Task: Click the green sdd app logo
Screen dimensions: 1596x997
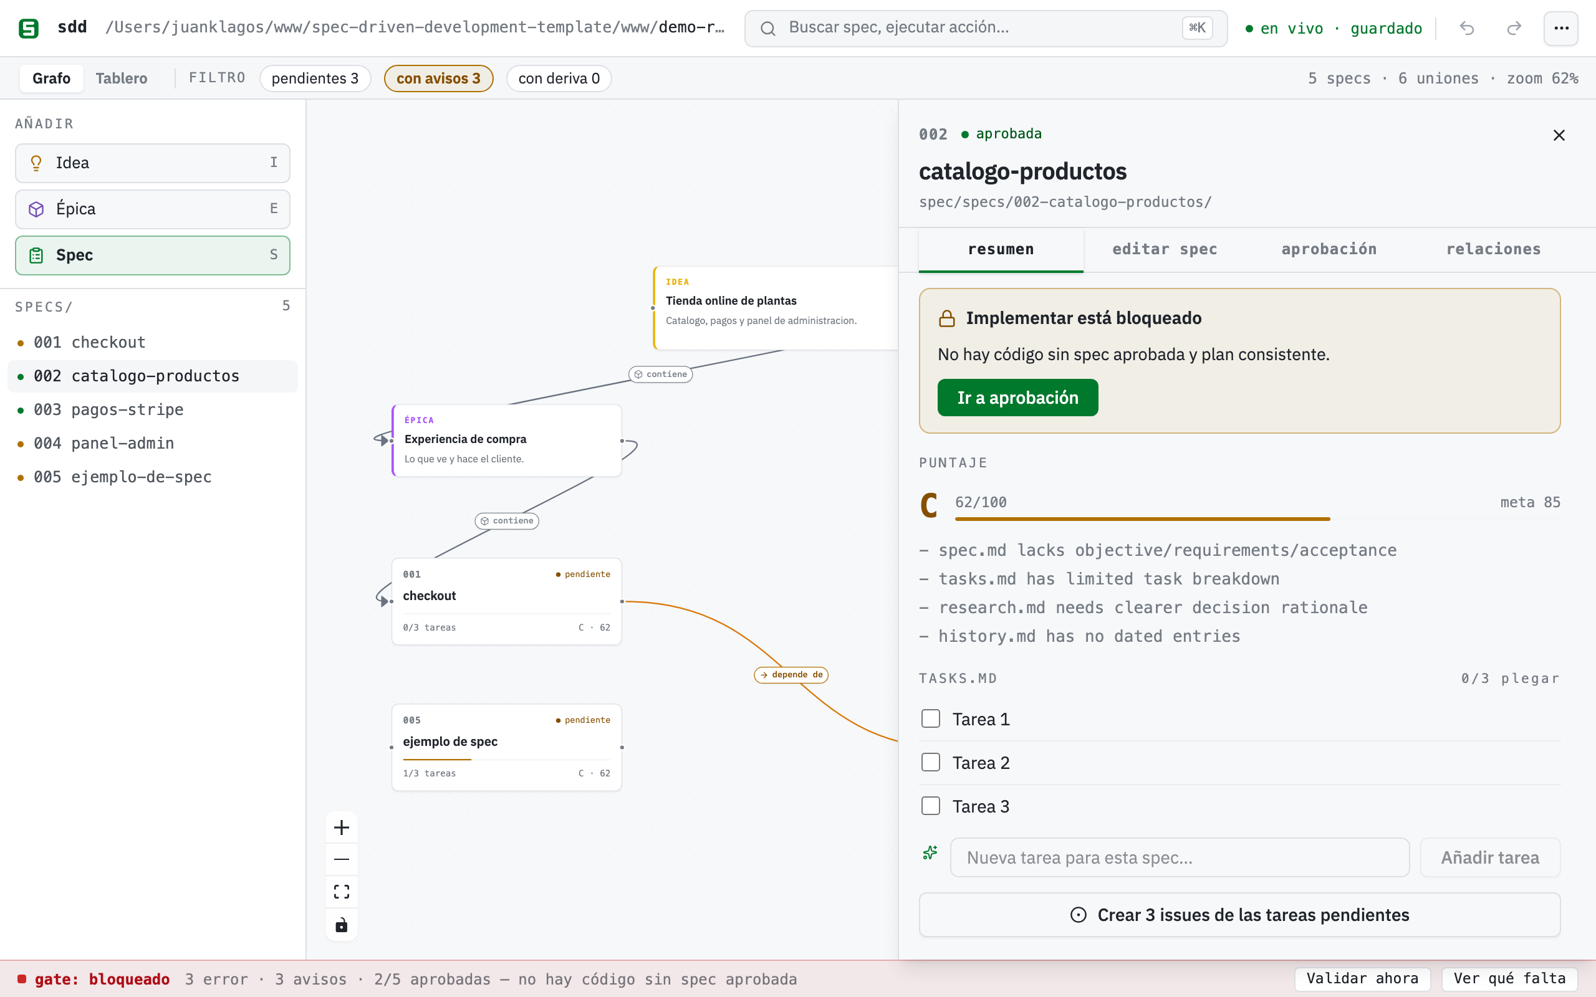Action: (x=28, y=27)
